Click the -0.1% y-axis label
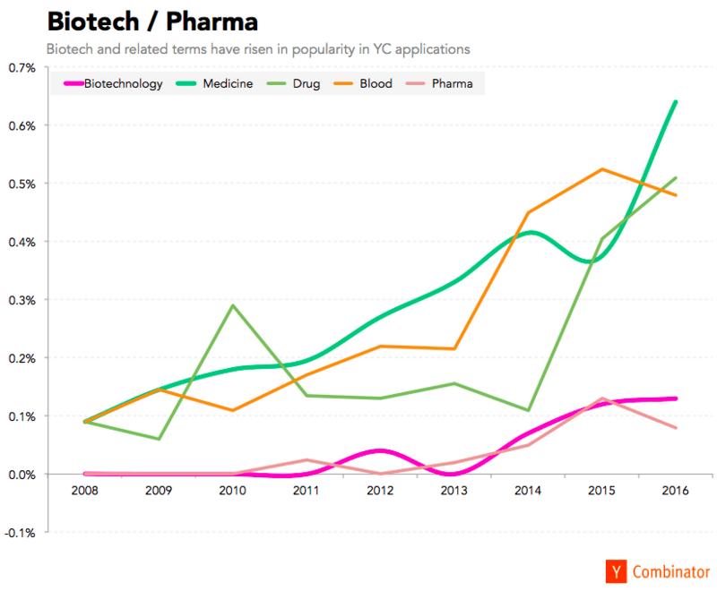The width and height of the screenshot is (717, 591). (x=20, y=533)
